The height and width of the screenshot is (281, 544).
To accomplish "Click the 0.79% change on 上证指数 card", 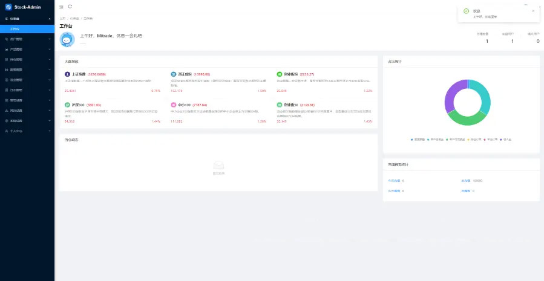I will tap(156, 91).
